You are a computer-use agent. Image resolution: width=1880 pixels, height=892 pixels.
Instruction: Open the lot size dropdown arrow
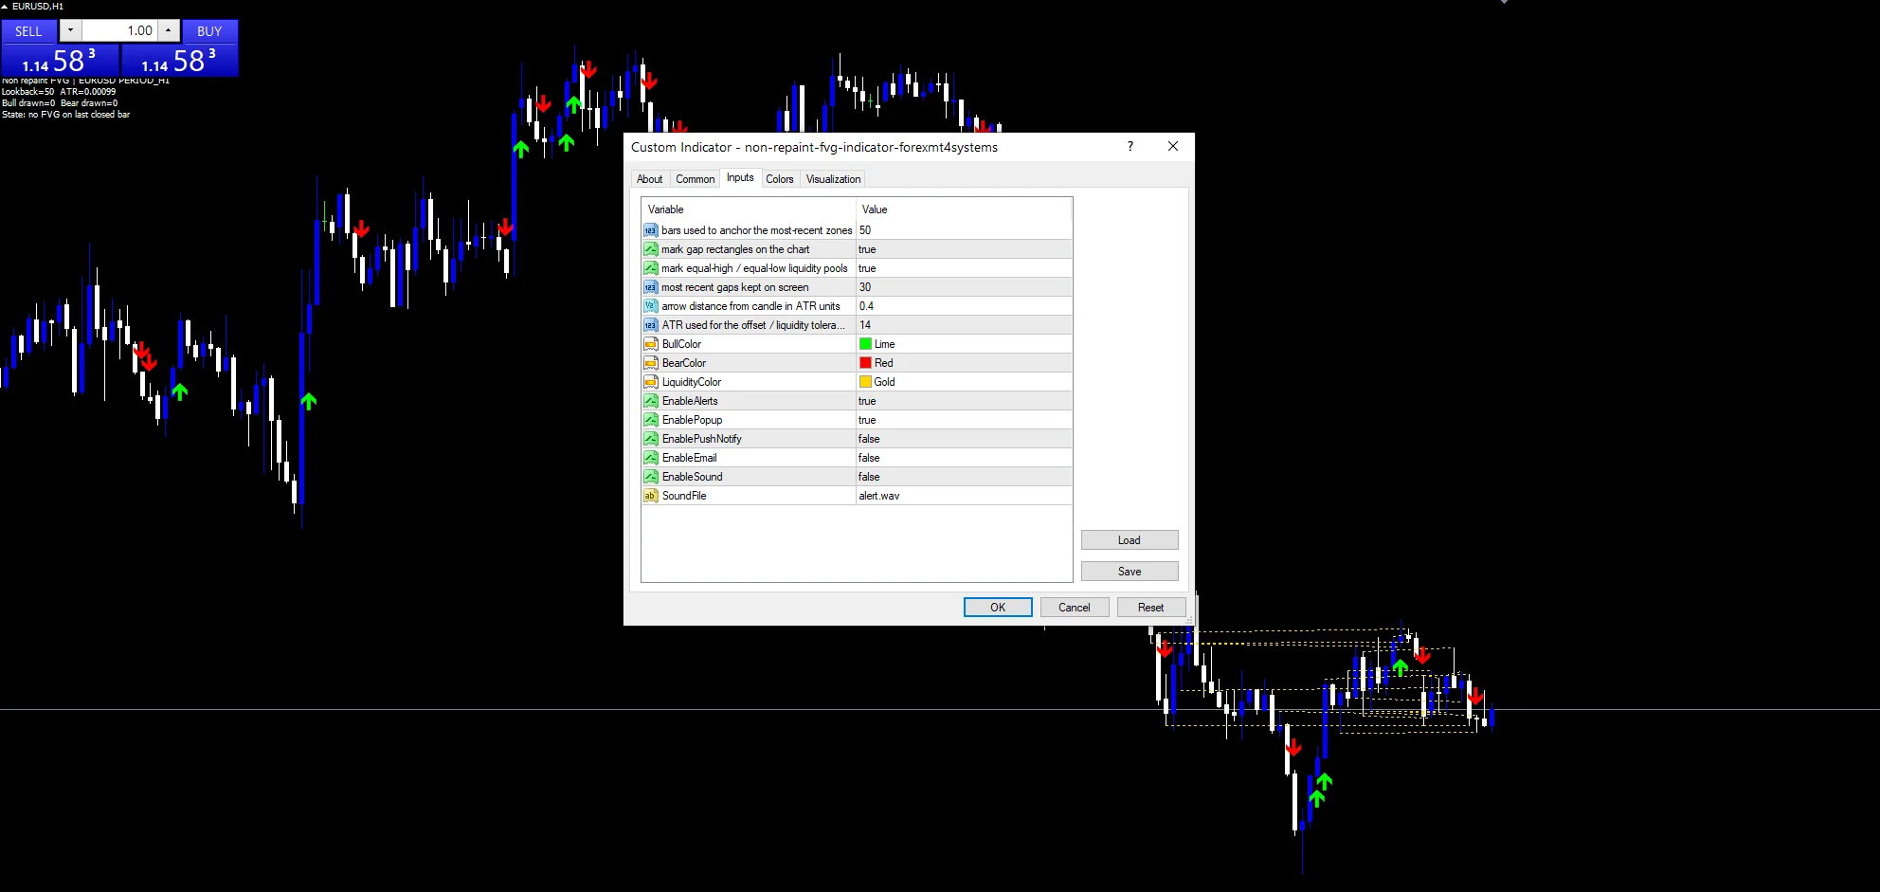point(70,30)
